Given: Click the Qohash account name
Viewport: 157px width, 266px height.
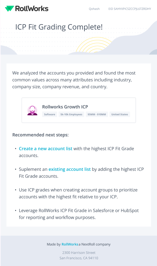Looking at the screenshot, I should point(94,9).
